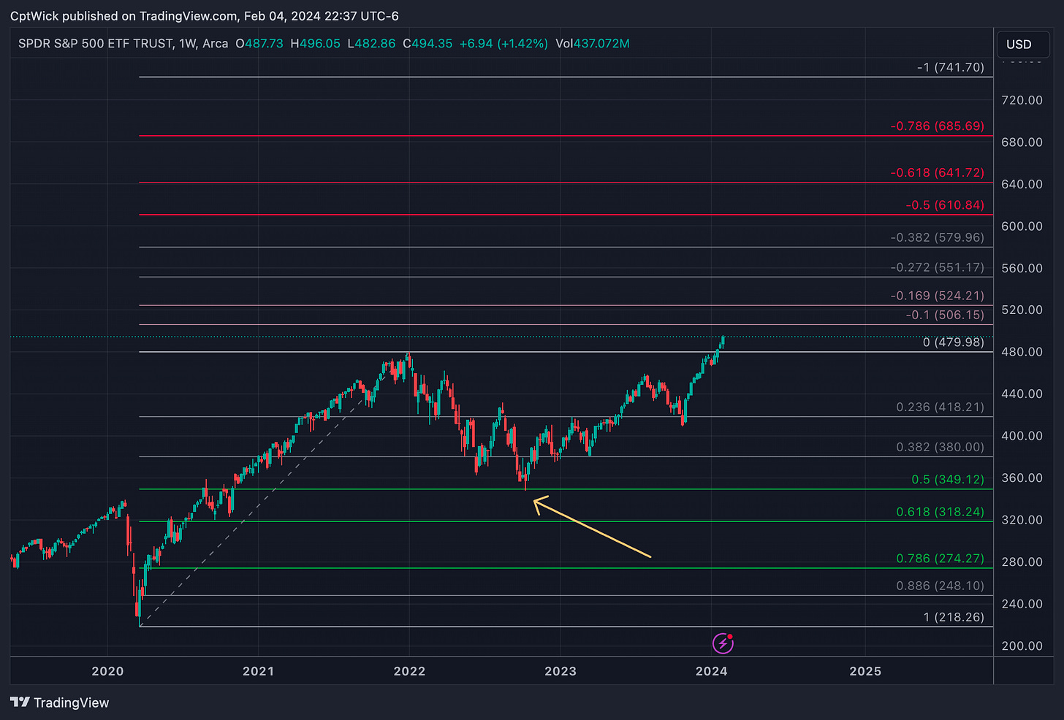Click the SPDR S&P 500 ETF TRUST title

pyautogui.click(x=96, y=44)
